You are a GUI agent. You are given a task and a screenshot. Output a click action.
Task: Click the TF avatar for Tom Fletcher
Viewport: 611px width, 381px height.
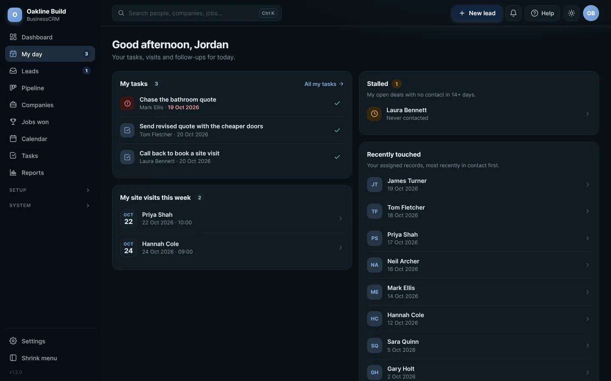(x=375, y=211)
